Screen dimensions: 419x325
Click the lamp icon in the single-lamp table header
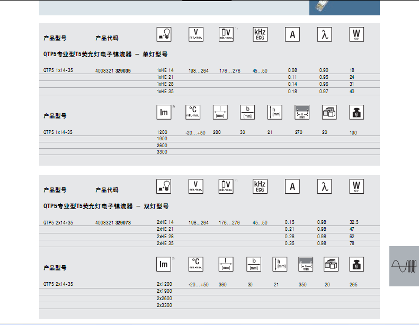(165, 34)
